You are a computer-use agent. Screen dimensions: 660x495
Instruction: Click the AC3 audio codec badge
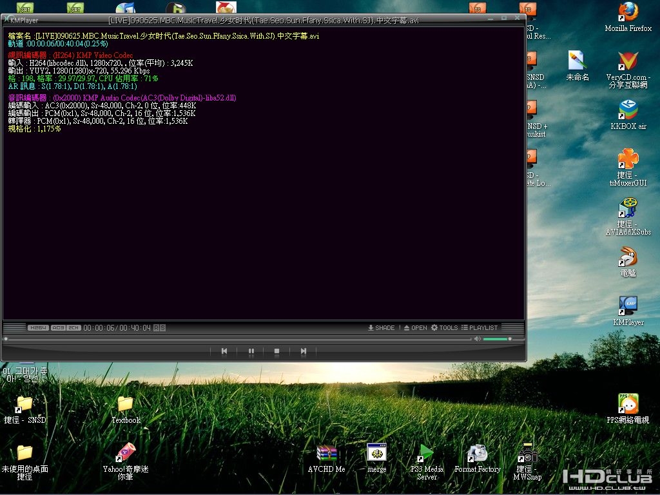click(58, 328)
